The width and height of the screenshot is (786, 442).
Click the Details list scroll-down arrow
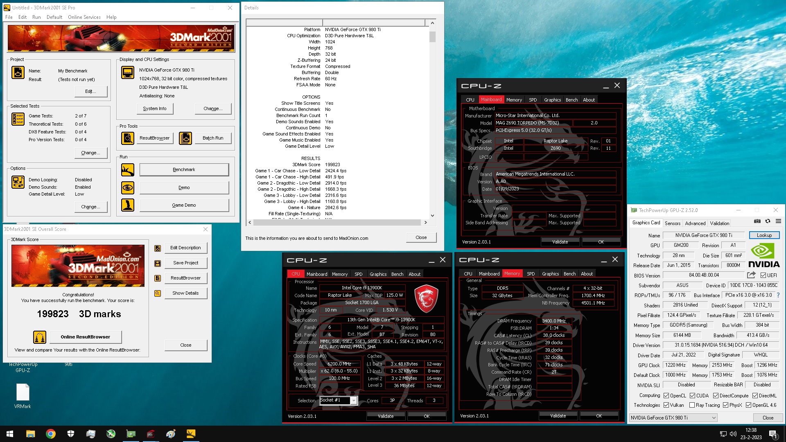(x=432, y=216)
